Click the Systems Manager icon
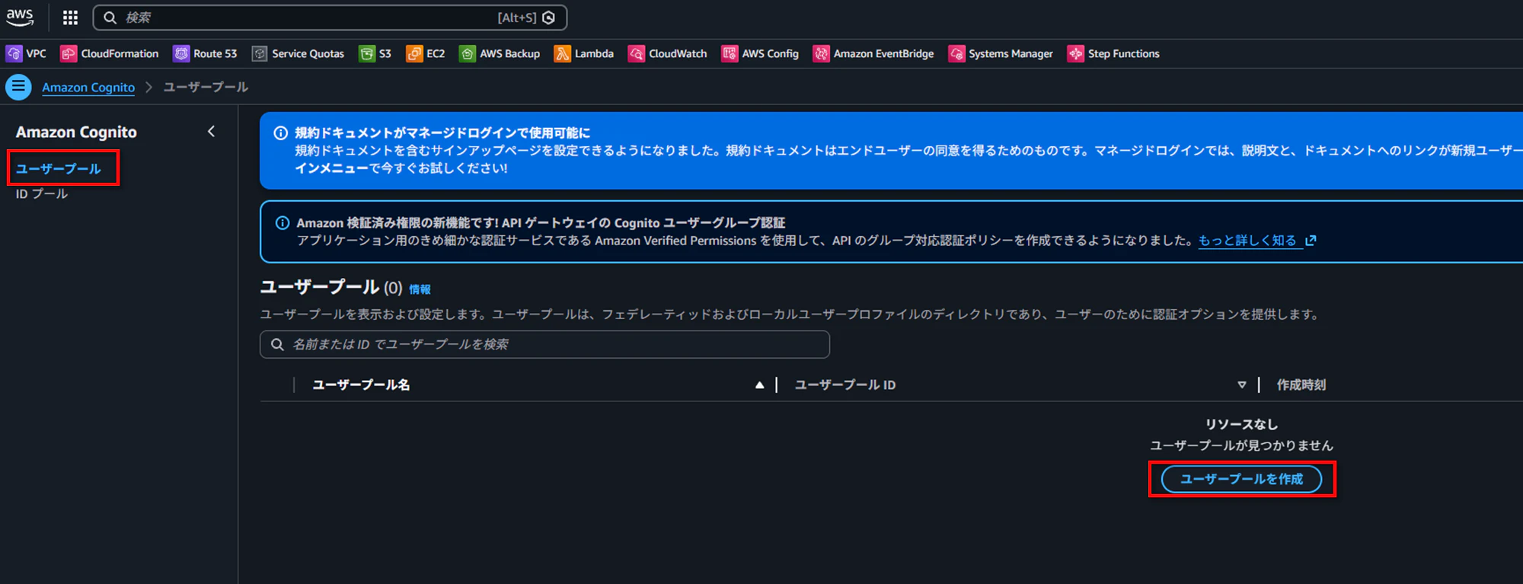The width and height of the screenshot is (1523, 584). [x=956, y=53]
